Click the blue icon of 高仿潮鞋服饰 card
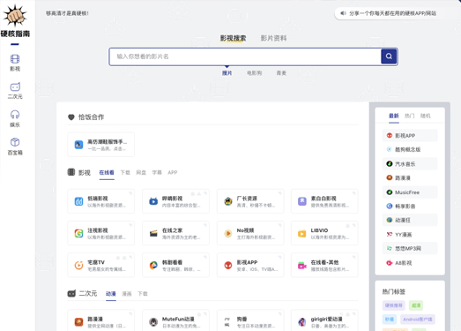 78,145
